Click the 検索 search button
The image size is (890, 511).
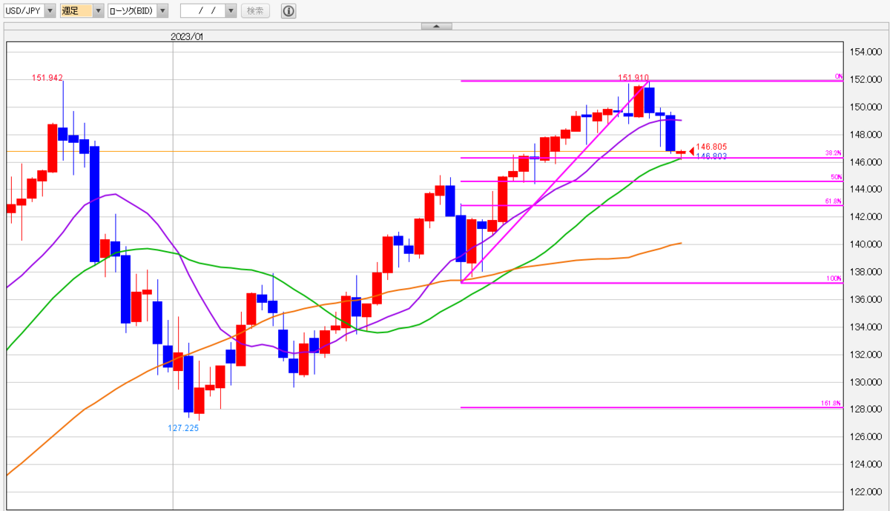pos(255,11)
